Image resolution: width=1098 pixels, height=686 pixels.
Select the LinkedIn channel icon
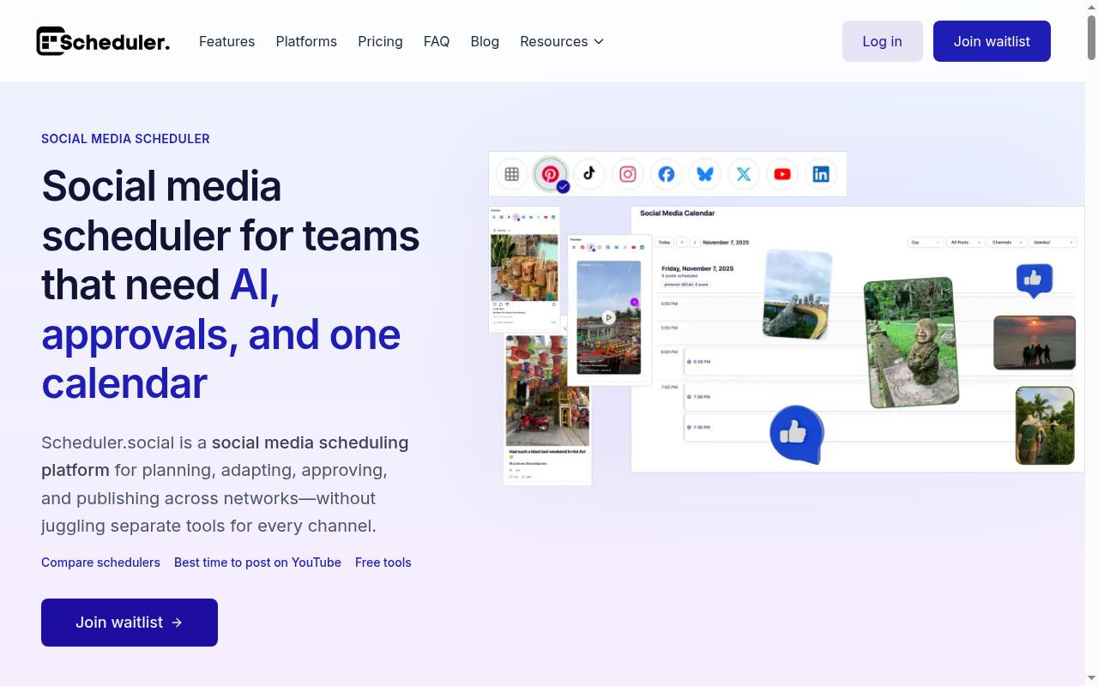tap(821, 174)
